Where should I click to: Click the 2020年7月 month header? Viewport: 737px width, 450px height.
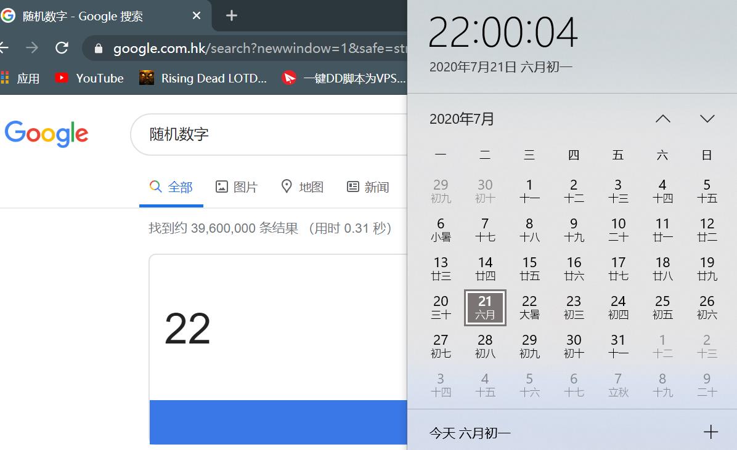point(462,119)
